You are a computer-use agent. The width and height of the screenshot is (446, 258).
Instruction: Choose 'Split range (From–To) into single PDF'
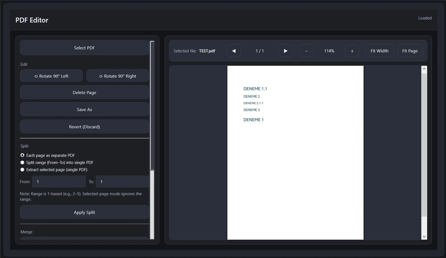(x=22, y=162)
